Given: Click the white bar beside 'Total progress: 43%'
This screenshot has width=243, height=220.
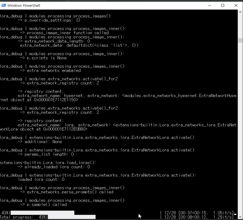Looking at the screenshot, I should click(71, 217).
